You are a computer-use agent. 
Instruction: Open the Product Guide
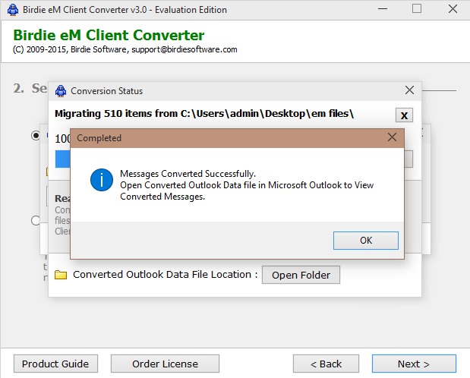[55, 364]
